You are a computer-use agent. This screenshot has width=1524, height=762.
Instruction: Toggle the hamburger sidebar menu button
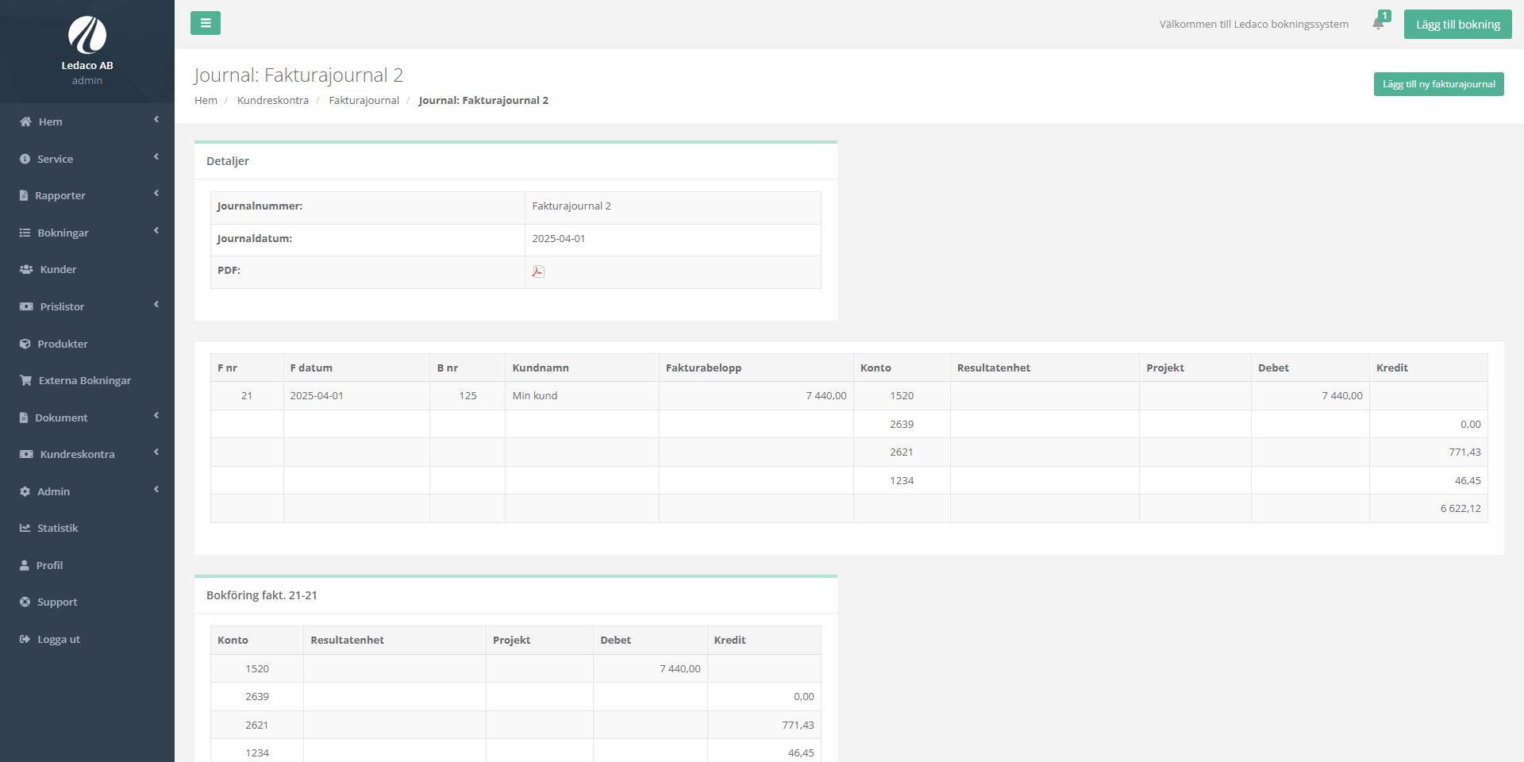(x=206, y=23)
